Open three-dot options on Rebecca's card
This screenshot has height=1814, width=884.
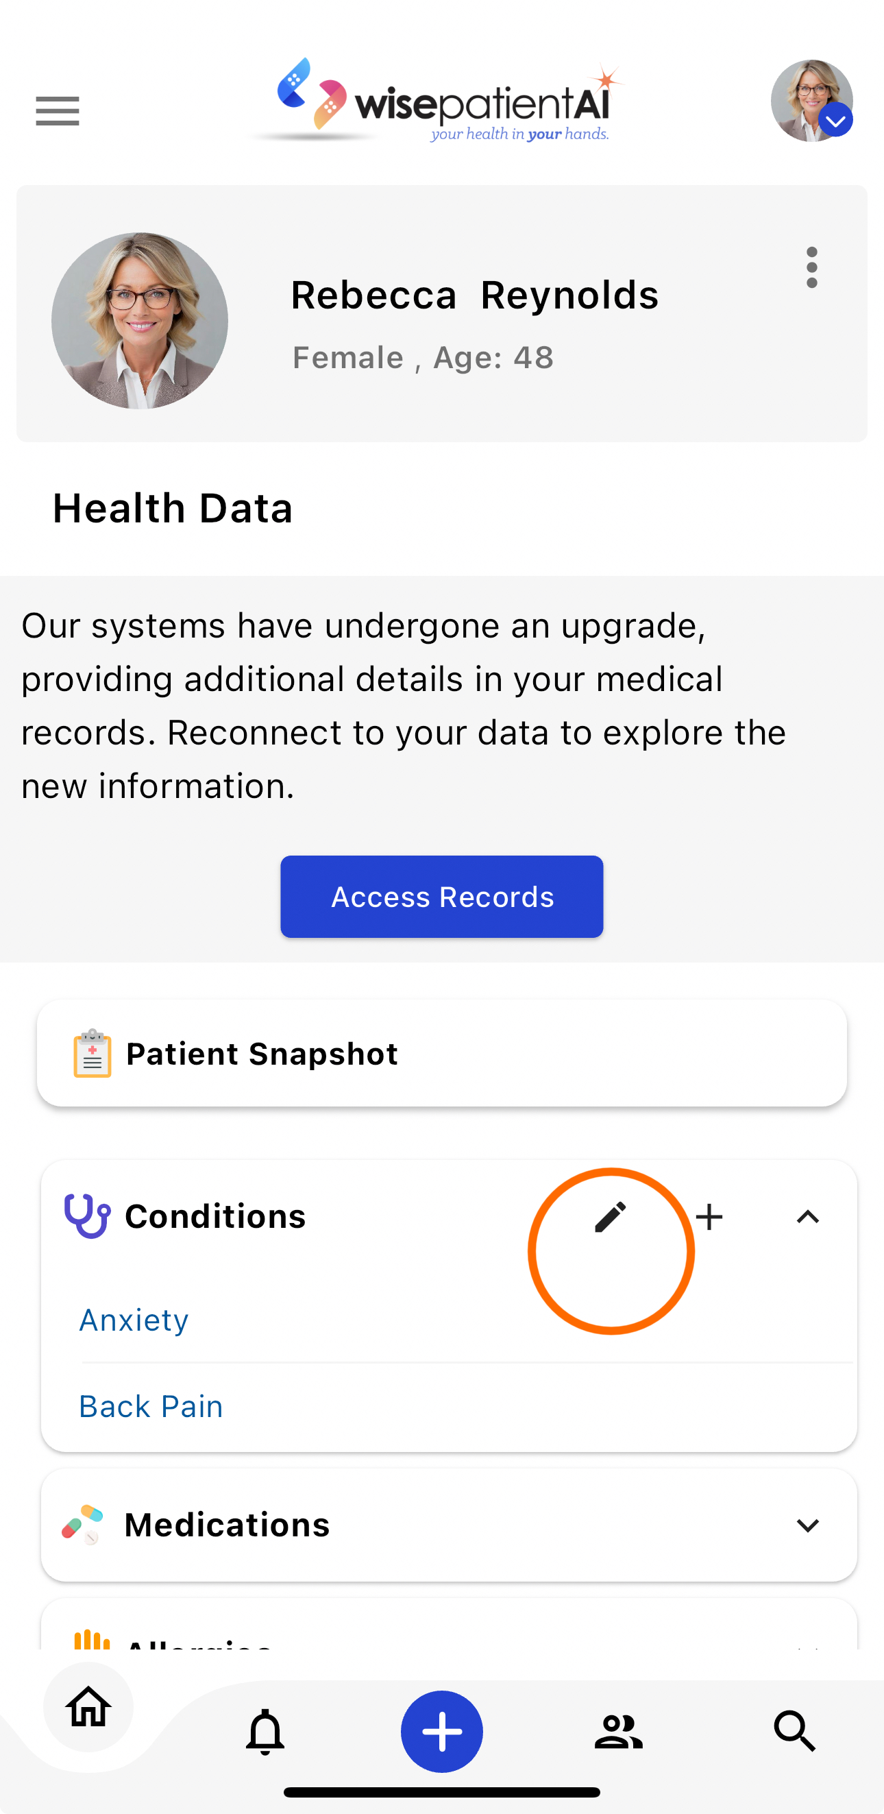click(812, 267)
